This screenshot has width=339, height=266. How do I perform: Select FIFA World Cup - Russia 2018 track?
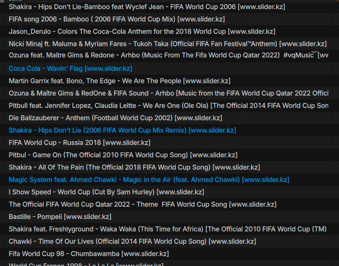80,143
